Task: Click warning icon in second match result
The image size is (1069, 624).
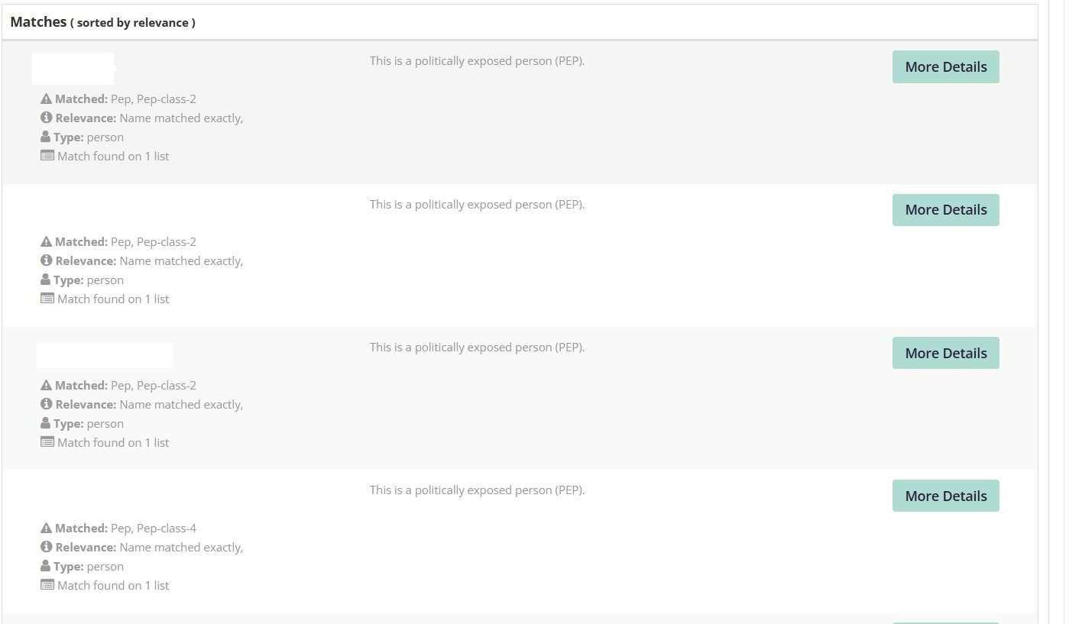Action: click(46, 241)
